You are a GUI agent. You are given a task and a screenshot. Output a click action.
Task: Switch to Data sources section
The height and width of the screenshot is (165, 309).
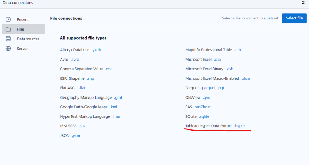[x=24, y=39]
